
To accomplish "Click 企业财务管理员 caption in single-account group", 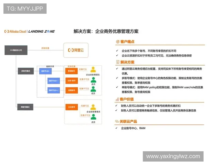I will click(93, 112).
